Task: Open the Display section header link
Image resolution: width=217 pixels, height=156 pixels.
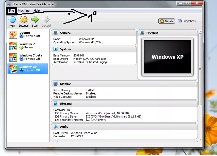Action: (65, 84)
